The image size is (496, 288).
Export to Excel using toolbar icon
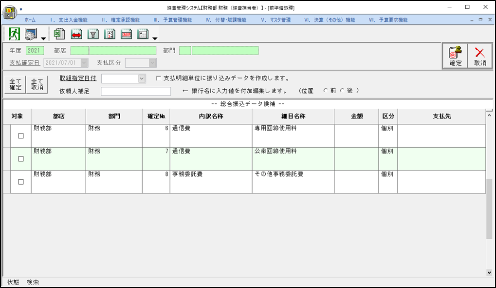coord(59,34)
